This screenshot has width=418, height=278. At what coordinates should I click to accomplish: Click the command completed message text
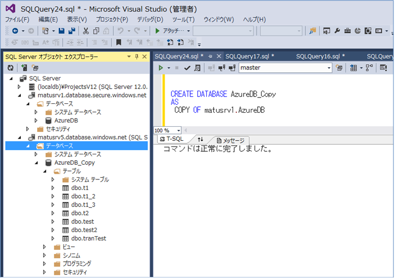click(x=218, y=149)
